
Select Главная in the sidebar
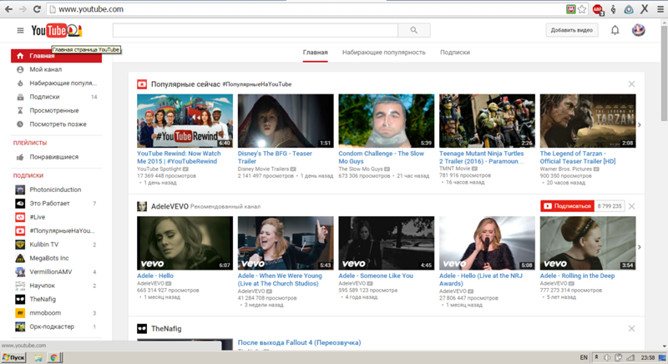point(56,56)
